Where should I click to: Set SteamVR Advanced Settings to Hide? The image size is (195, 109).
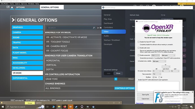tap(109, 73)
